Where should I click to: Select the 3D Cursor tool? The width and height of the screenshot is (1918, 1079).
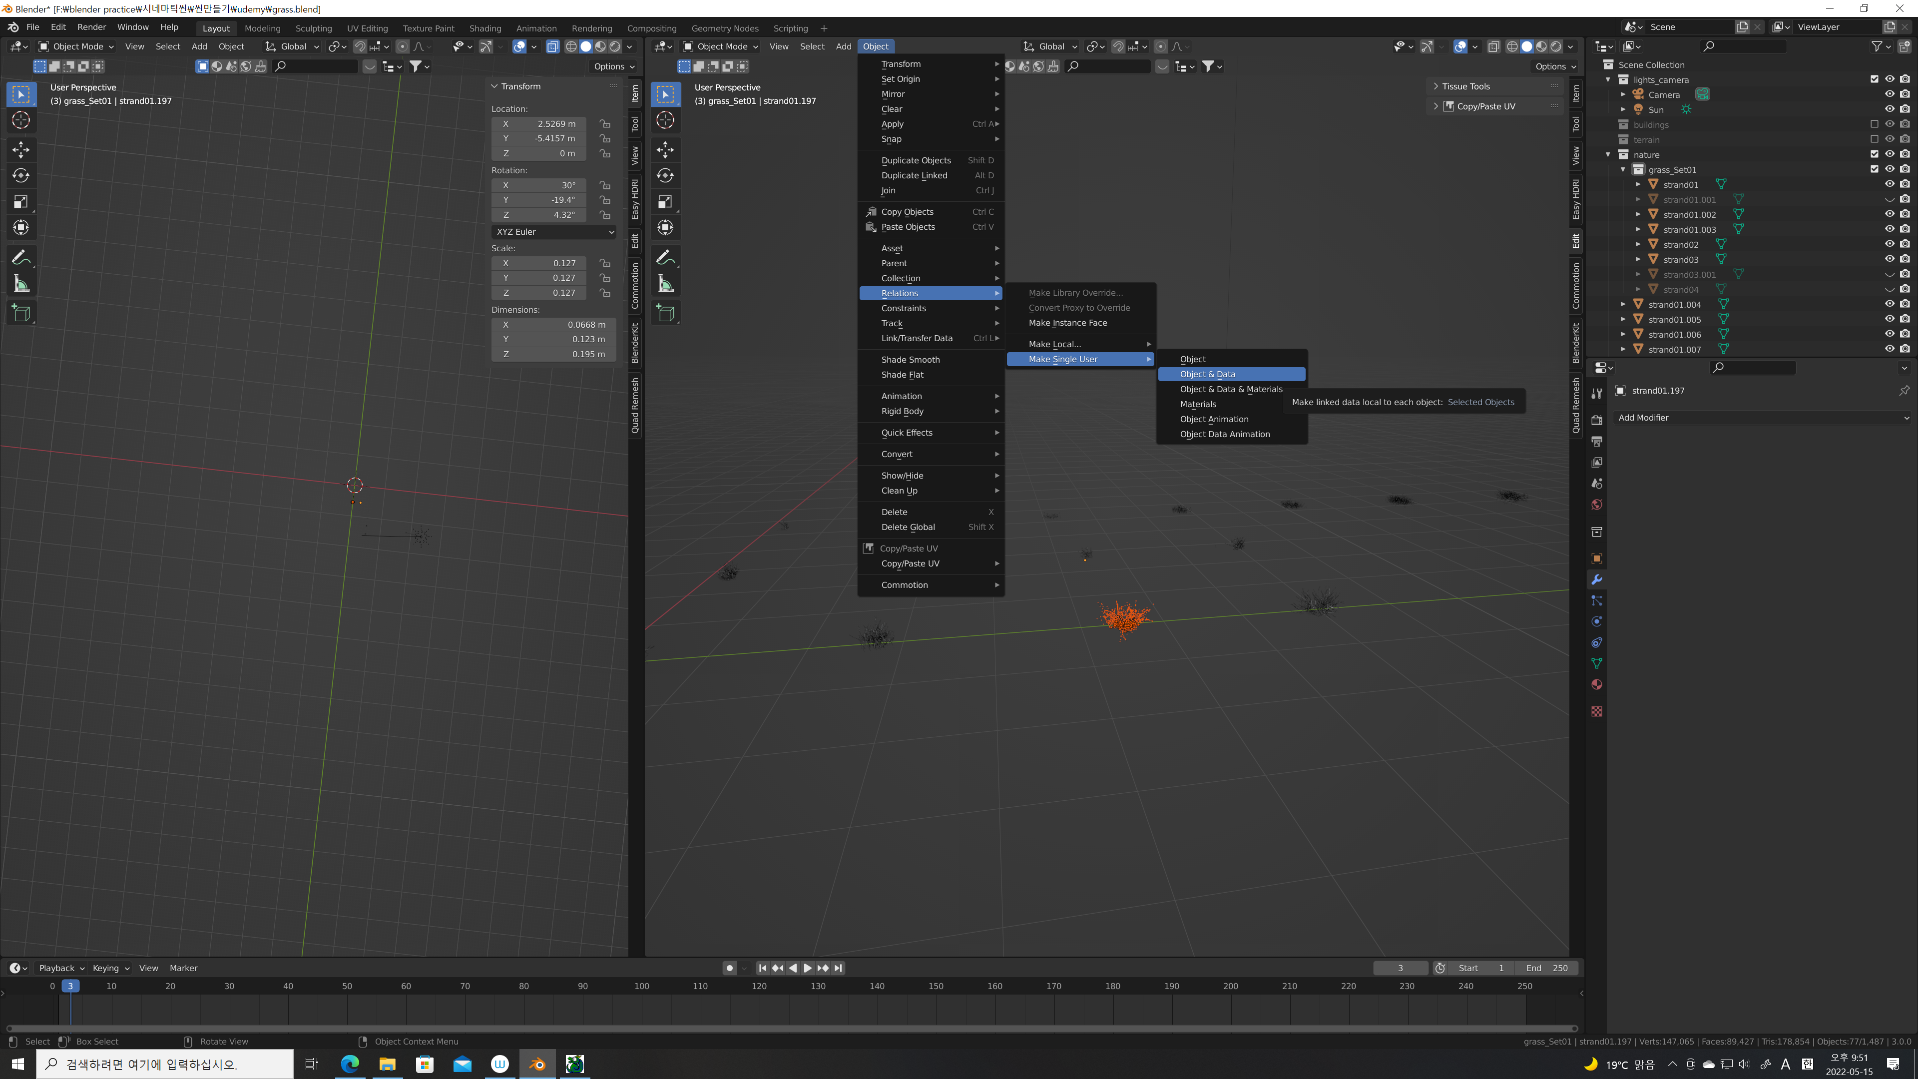pyautogui.click(x=21, y=120)
